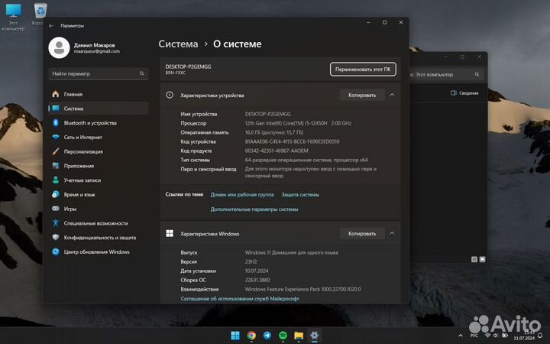Click Сведения button in the Explorer window
550x344 pixels.
(464, 93)
